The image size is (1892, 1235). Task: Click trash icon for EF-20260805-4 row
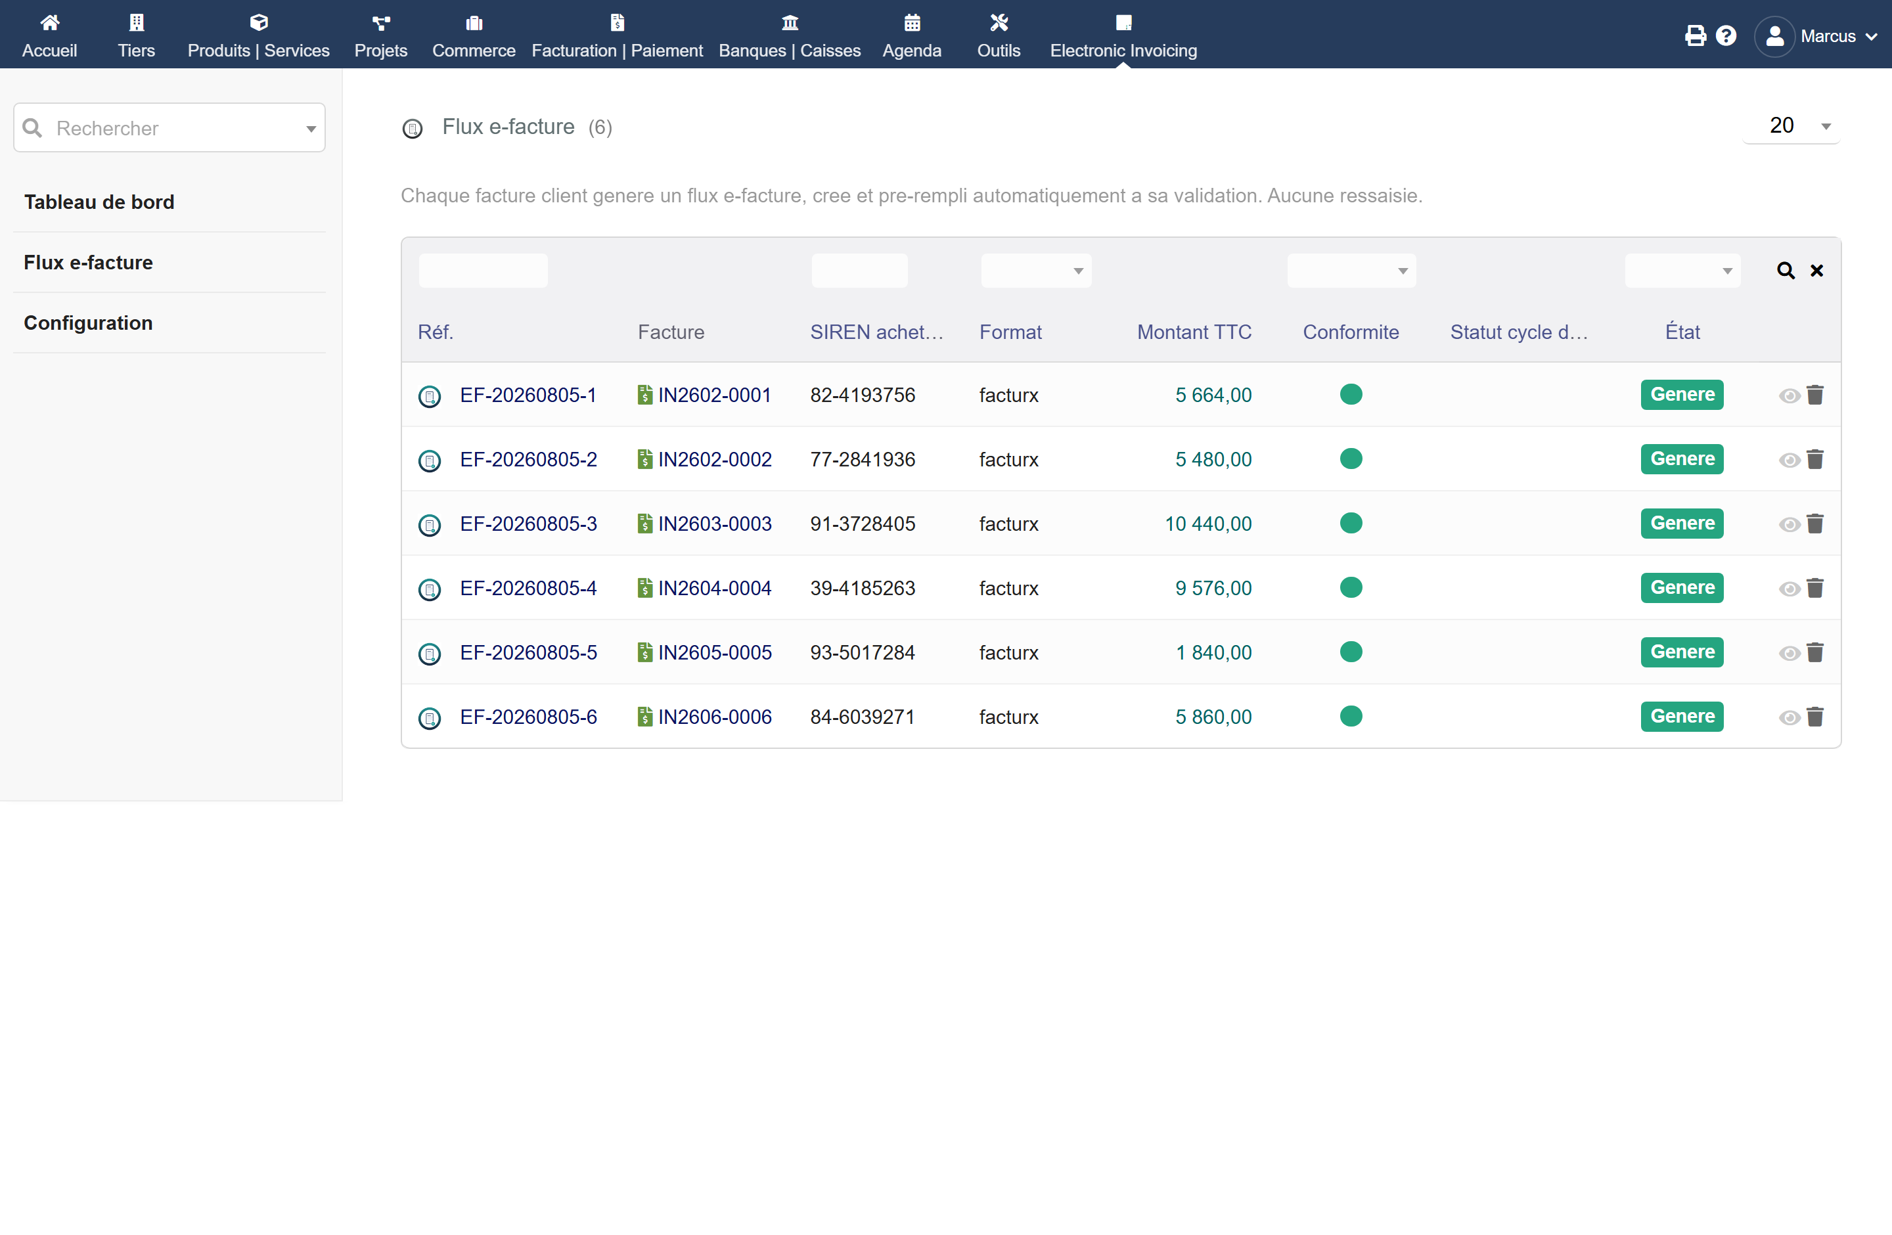pyautogui.click(x=1815, y=588)
